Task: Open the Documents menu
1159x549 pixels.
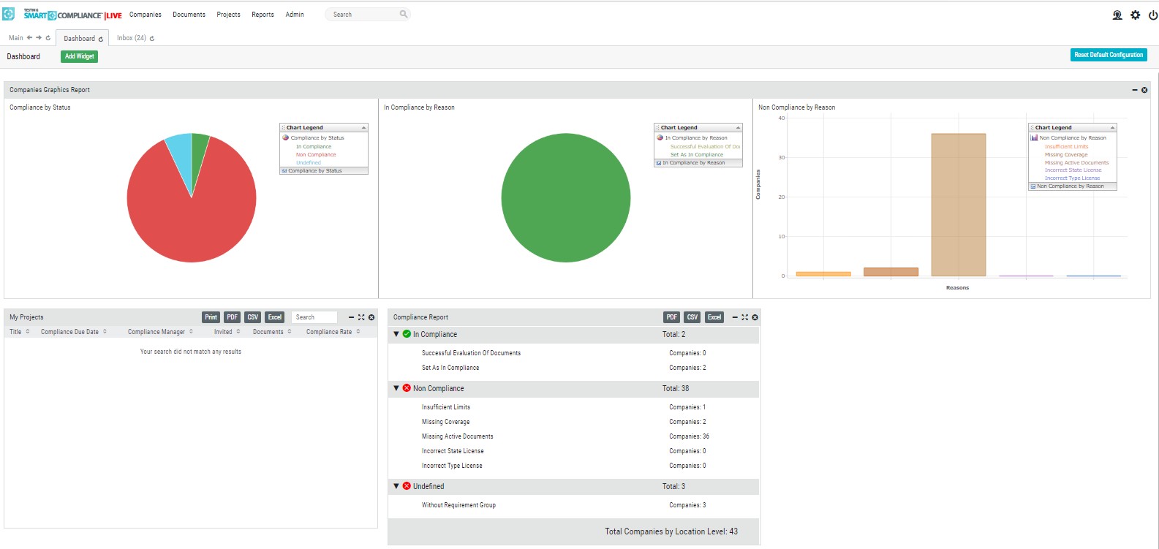Action: click(189, 15)
